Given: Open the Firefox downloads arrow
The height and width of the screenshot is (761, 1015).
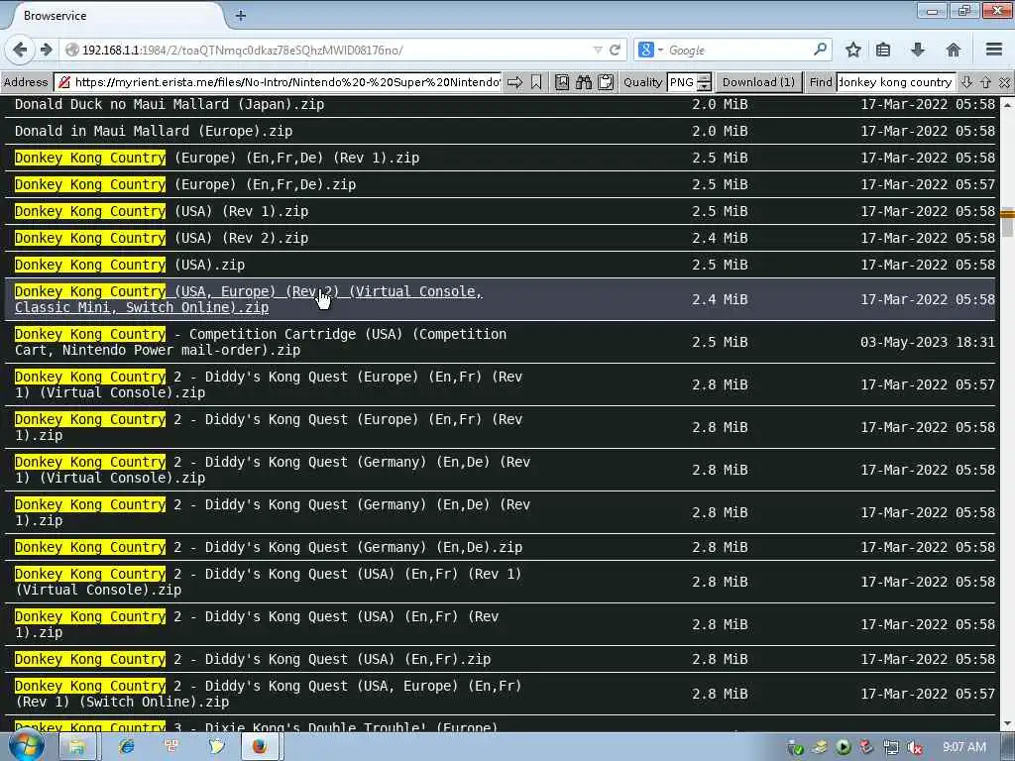Looking at the screenshot, I should pos(918,50).
